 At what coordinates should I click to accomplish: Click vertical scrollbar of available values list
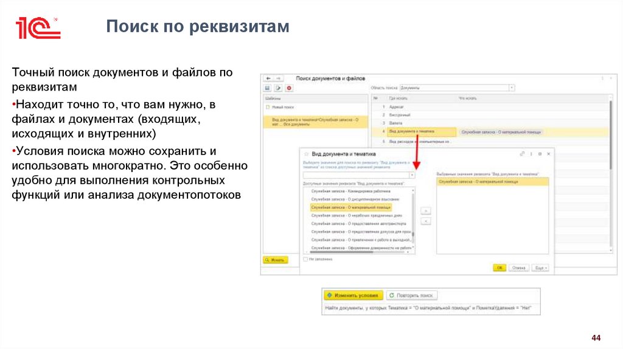413,218
